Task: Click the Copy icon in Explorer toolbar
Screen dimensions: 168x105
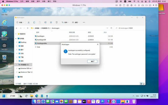Action: coord(34,22)
